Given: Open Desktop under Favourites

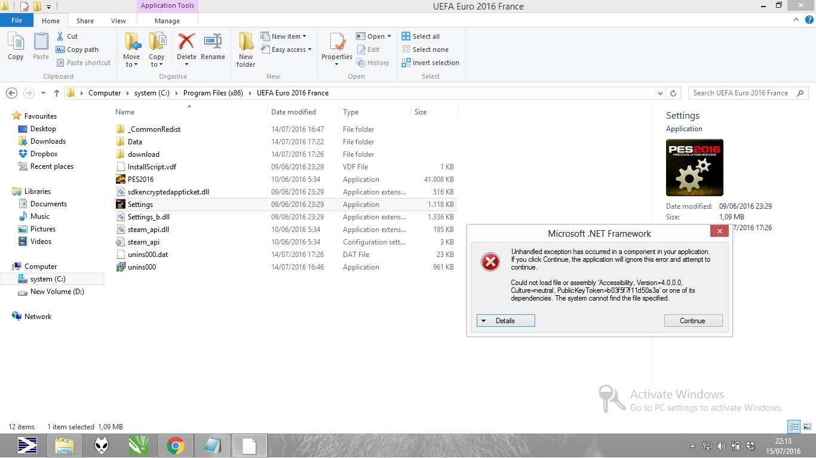Looking at the screenshot, I should [x=43, y=129].
